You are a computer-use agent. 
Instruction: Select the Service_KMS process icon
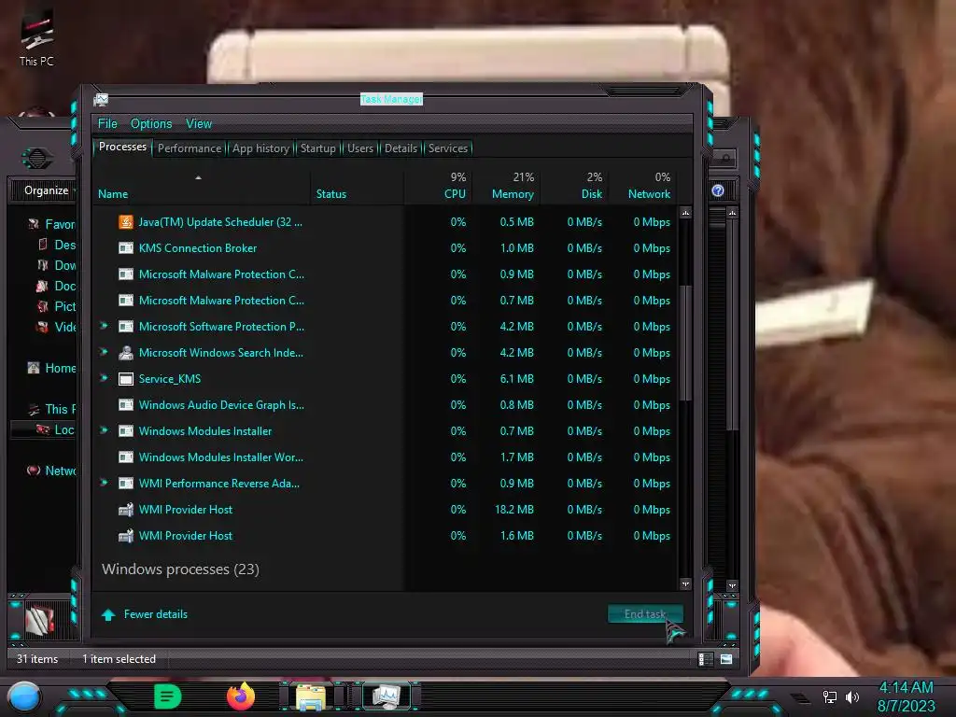[x=126, y=379]
